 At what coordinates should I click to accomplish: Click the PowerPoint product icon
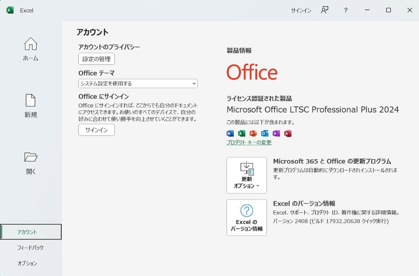tap(253, 133)
